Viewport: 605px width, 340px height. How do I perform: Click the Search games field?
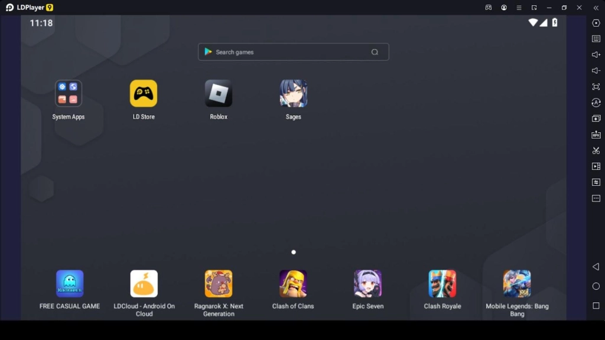[x=293, y=52]
